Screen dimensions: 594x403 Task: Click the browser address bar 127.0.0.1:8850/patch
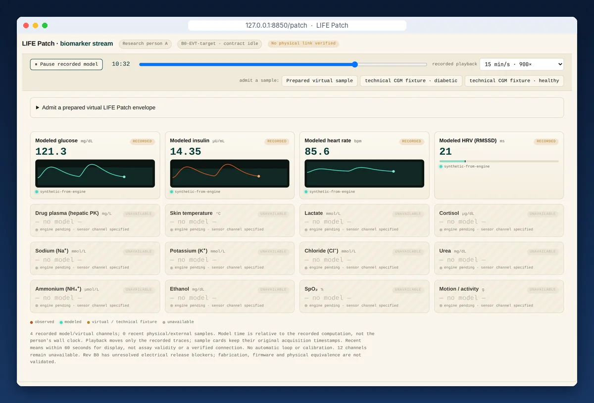tap(297, 25)
